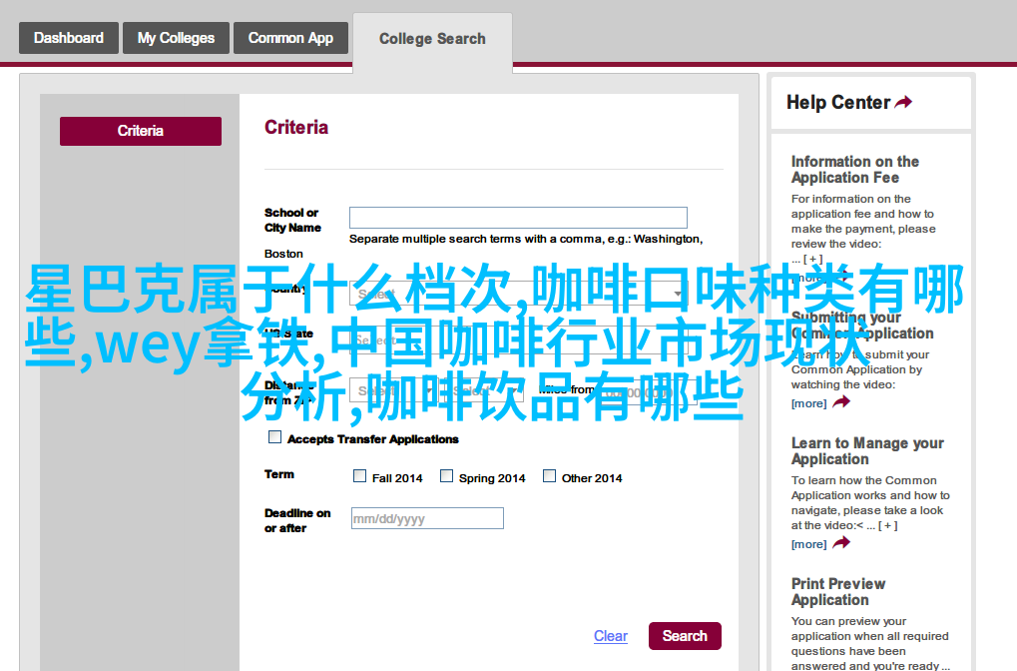Open the first Distance from Zip dropdown

pos(393,390)
